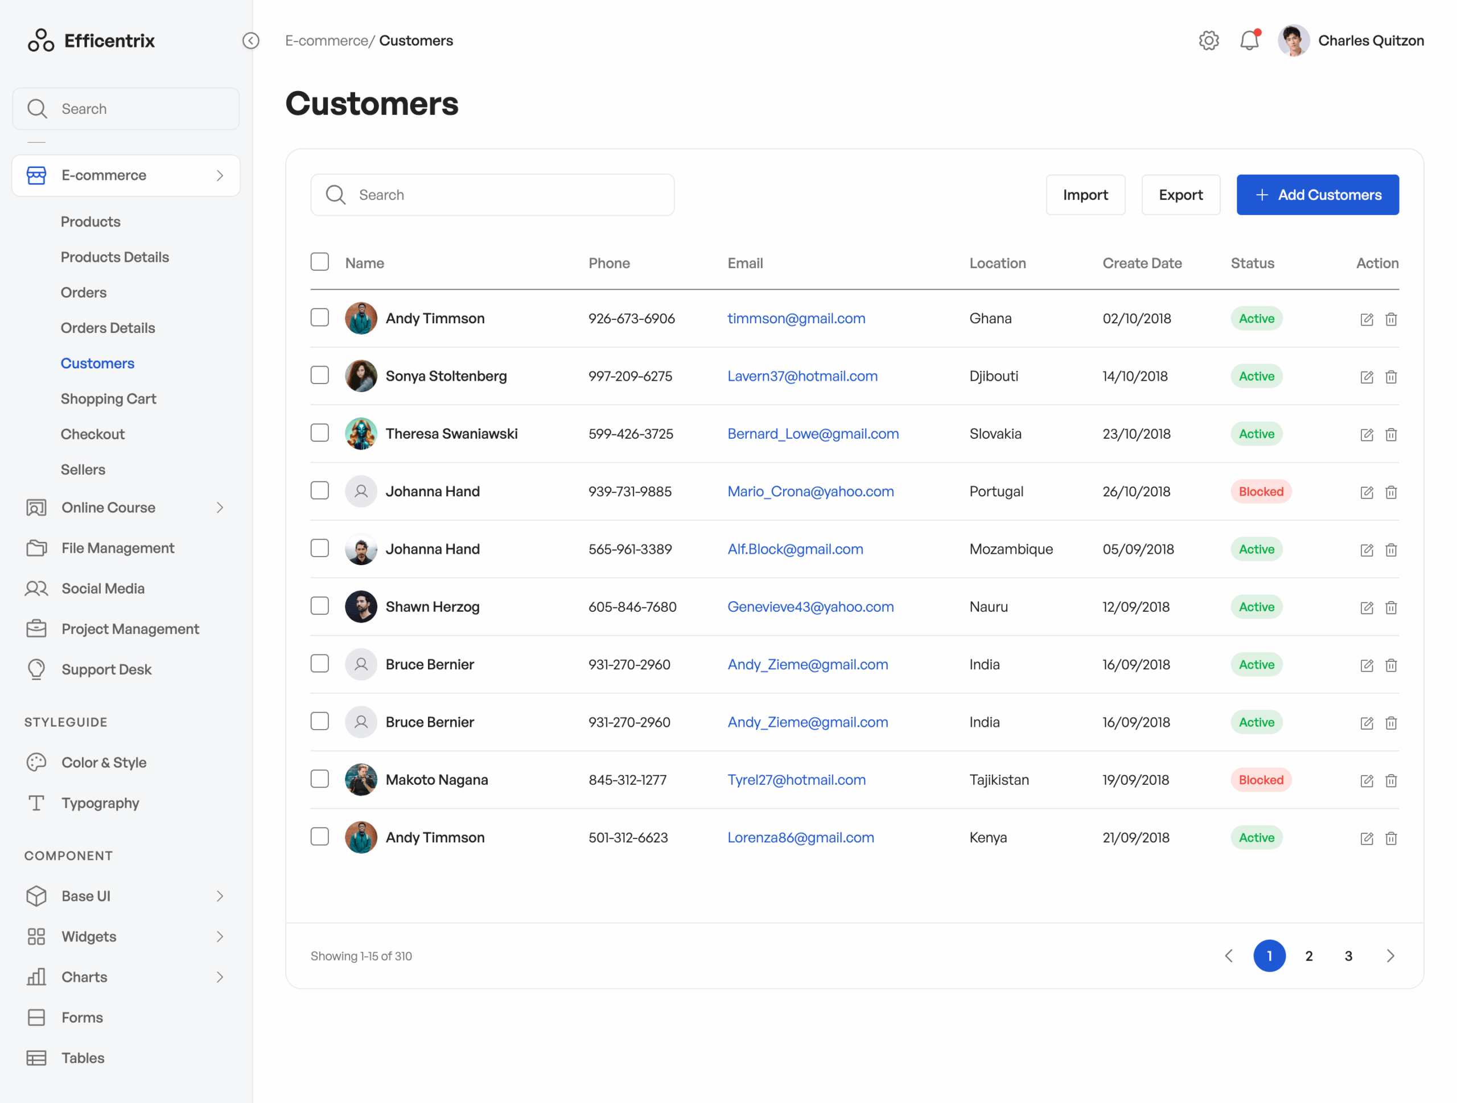Open the settings gear icon
This screenshot has height=1103, width=1457.
coord(1208,41)
